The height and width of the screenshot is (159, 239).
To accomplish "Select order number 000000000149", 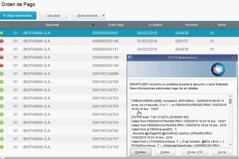I will tap(105, 66).
